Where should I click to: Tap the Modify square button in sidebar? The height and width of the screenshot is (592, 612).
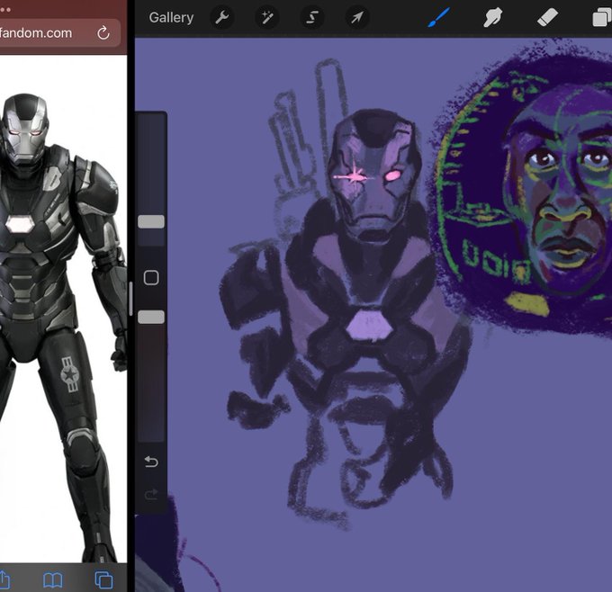click(x=151, y=278)
